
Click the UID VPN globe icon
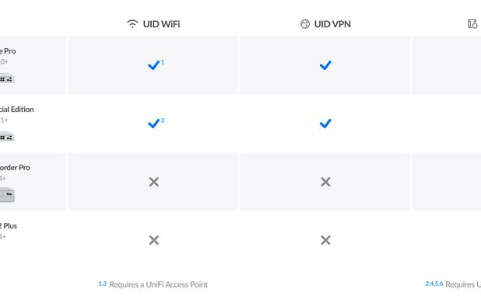(305, 24)
